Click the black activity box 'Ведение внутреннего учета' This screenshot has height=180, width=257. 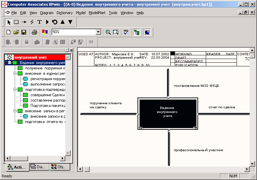(168, 114)
